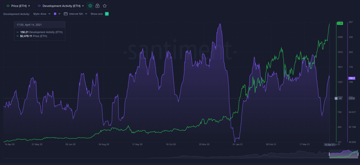Click the left handle of the range brush

pos(329,154)
